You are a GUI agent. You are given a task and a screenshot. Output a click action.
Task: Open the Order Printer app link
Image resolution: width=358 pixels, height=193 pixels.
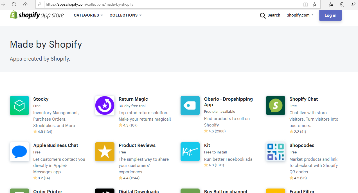point(48,191)
